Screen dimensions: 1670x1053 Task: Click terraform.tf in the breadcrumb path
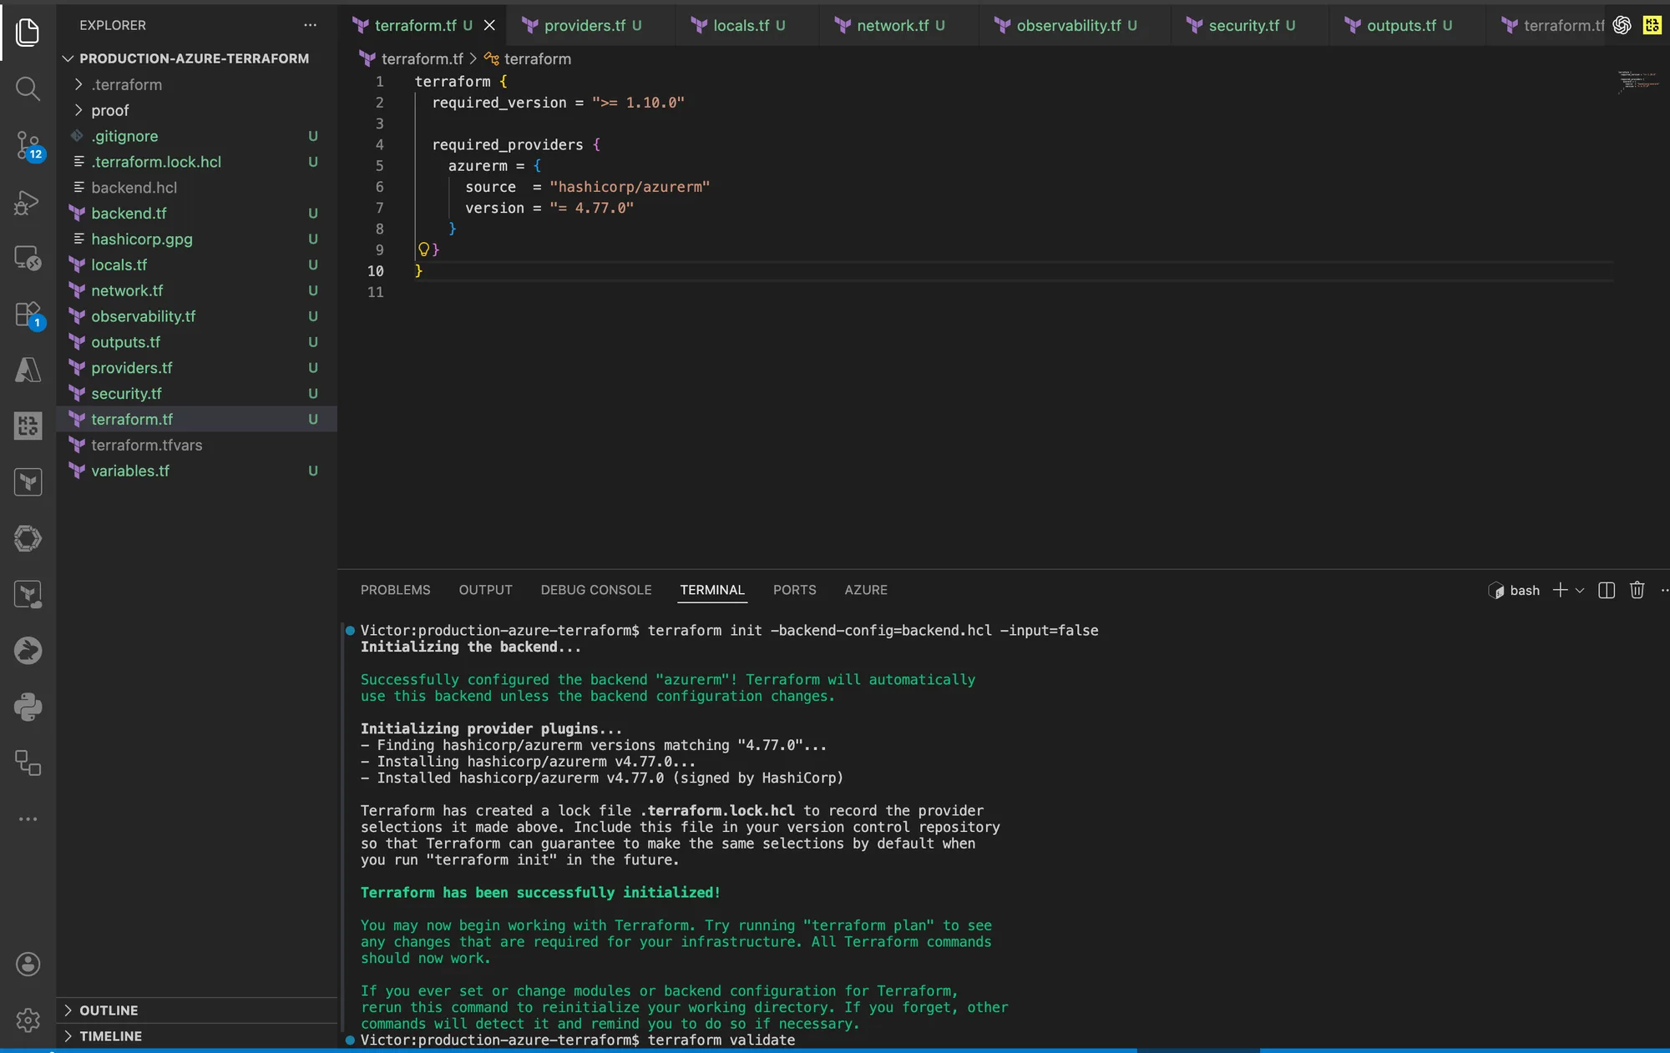(x=412, y=59)
